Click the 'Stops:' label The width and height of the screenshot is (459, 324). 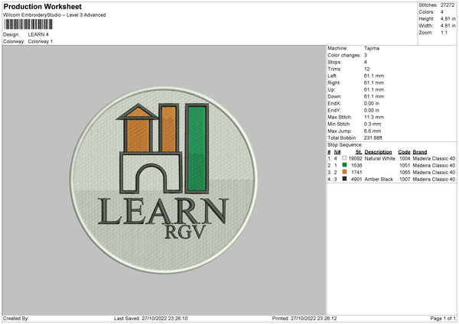pos(334,62)
